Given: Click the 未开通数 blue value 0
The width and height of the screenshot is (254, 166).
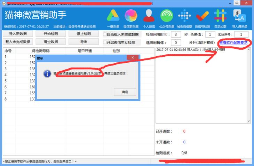Looking at the screenshot, I should click(x=184, y=142).
